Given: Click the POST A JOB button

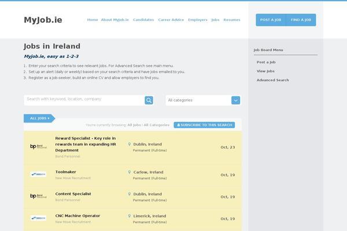Looking at the screenshot, I should 271,20.
